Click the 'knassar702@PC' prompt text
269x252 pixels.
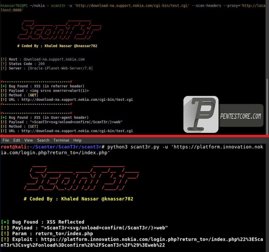pos(14,6)
